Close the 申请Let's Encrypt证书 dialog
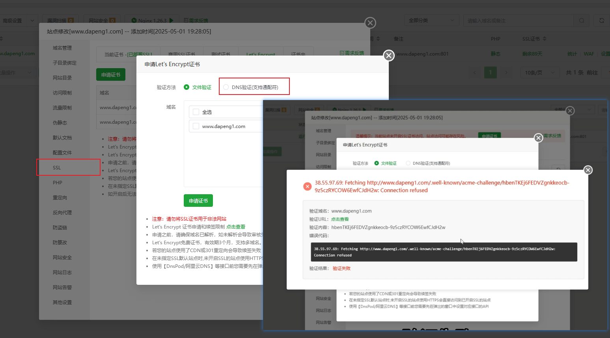Image resolution: width=610 pixels, height=338 pixels. click(x=389, y=56)
